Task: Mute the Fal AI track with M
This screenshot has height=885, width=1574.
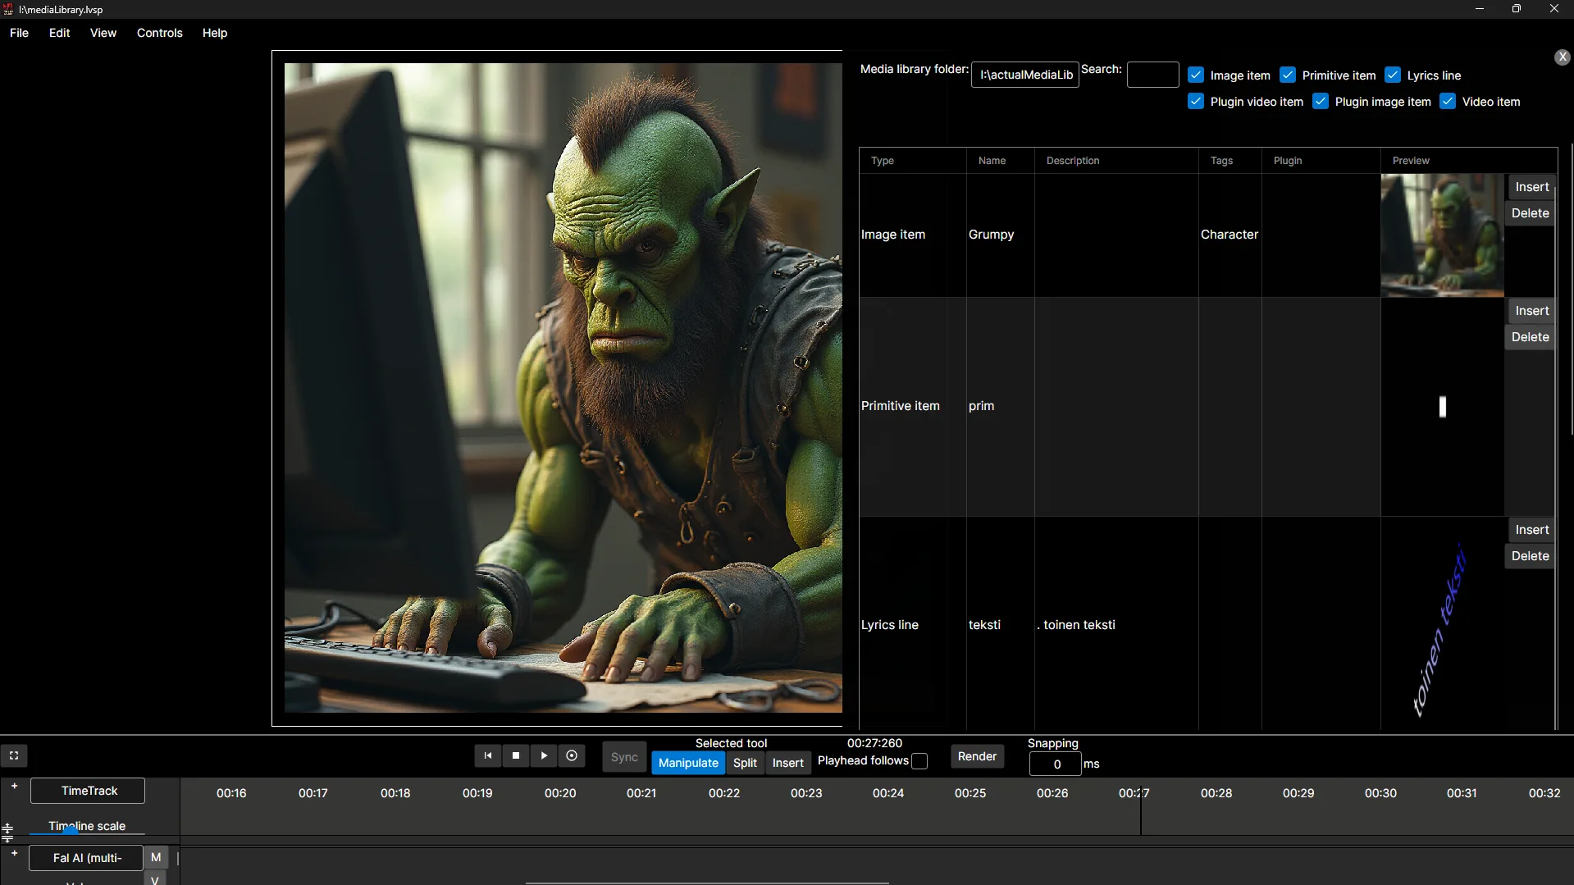Action: tap(156, 857)
